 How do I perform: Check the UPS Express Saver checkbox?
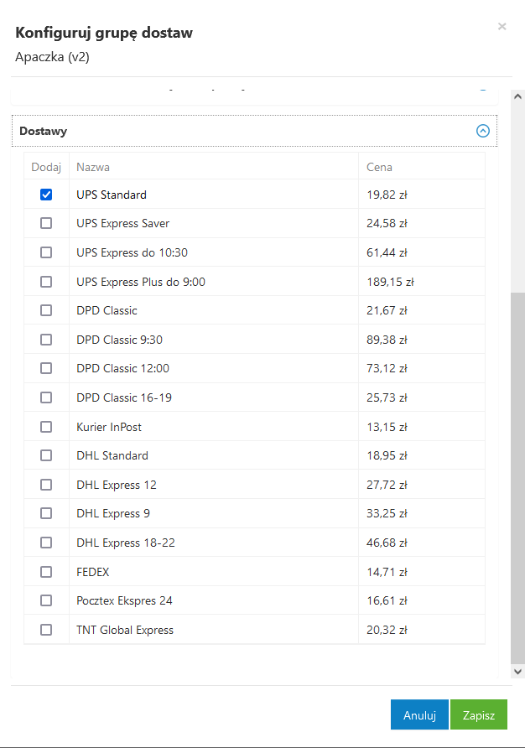[x=46, y=223]
